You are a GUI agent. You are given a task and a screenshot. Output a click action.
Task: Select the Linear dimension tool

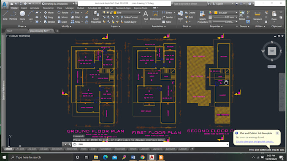coord(167,13)
